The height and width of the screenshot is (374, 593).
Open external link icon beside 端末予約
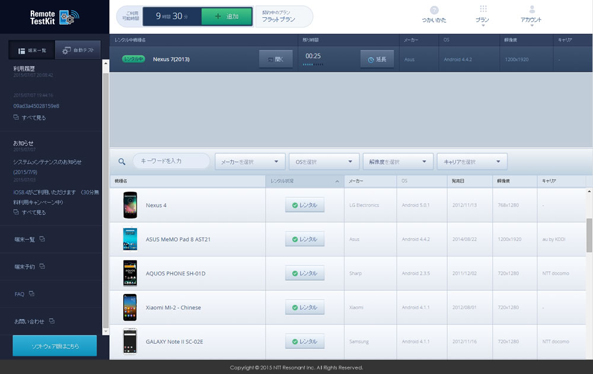[42, 267]
